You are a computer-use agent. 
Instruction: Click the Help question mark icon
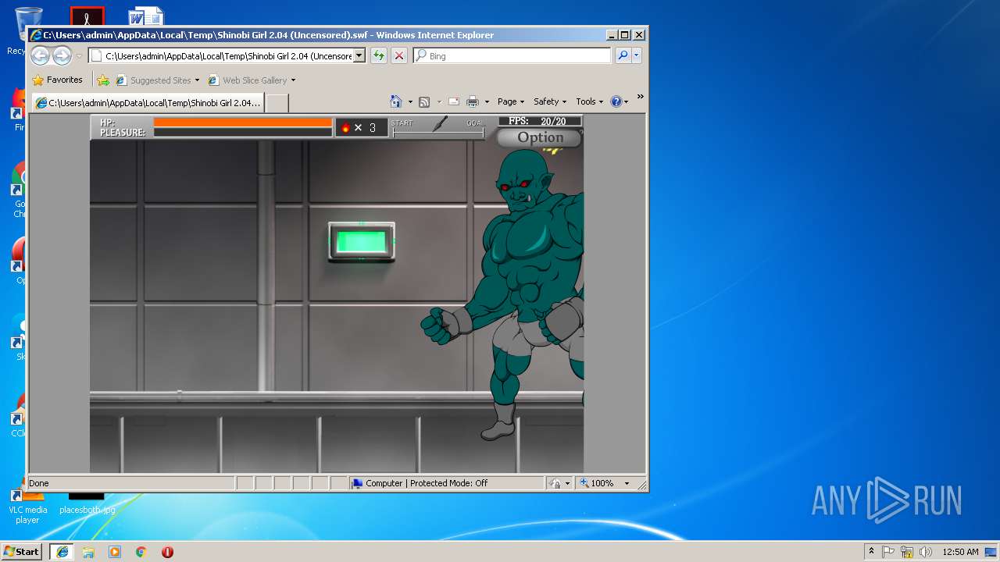(616, 101)
